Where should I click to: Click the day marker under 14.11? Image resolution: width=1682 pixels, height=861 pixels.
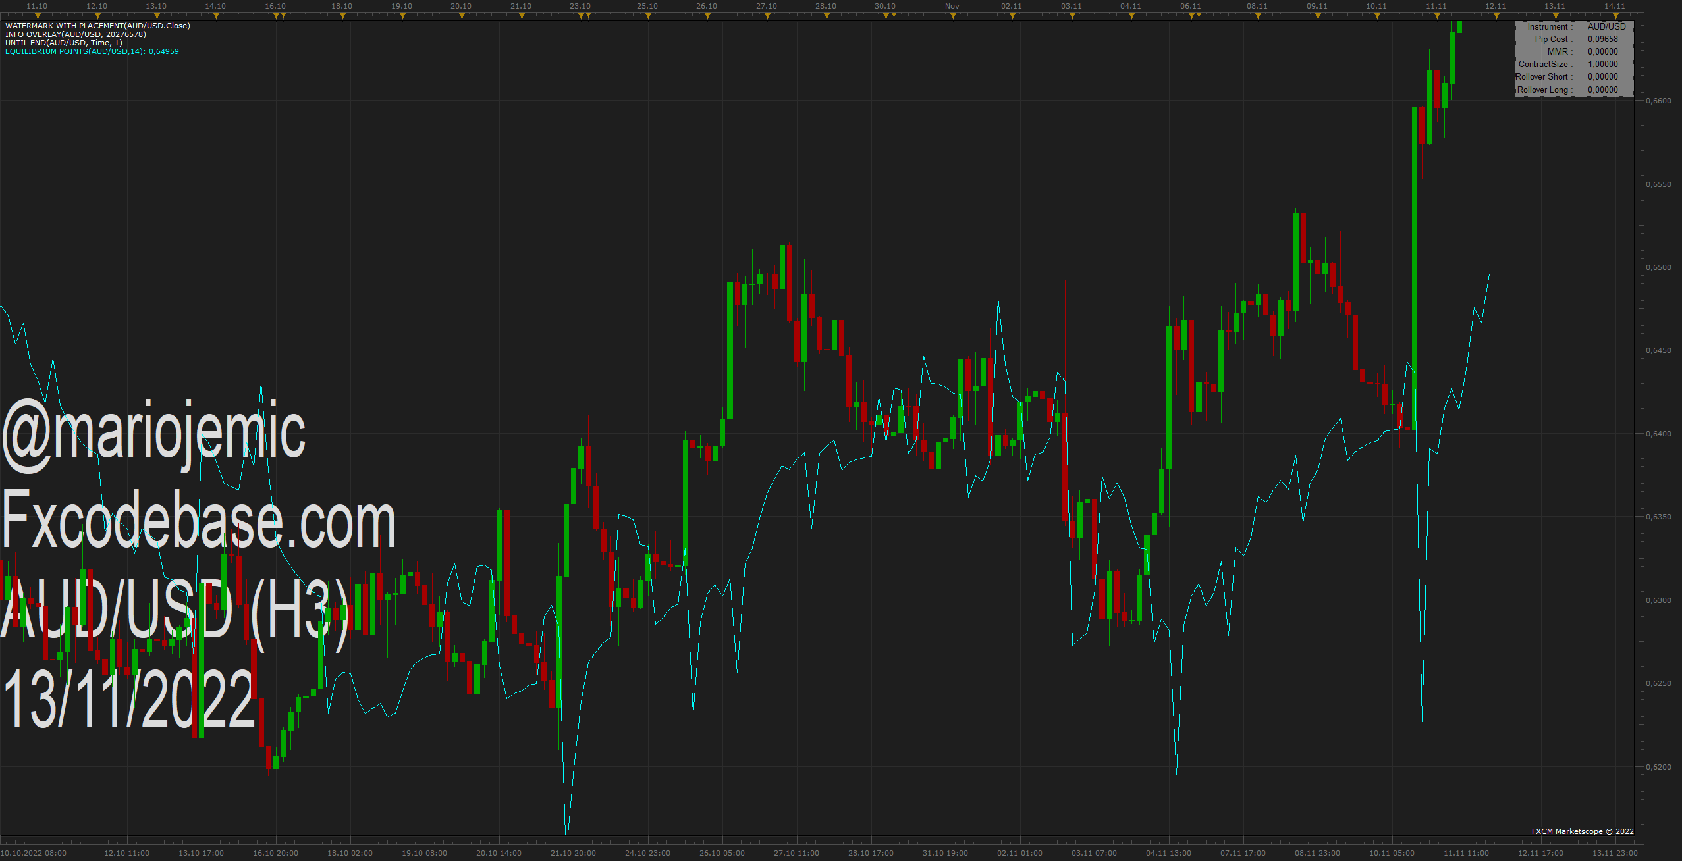pyautogui.click(x=1615, y=16)
